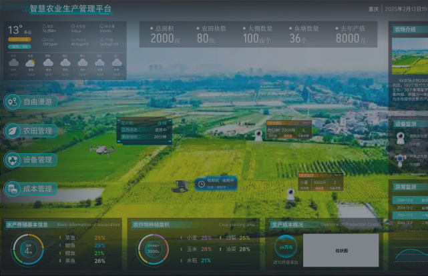Click the 设备管理 shield icon
428x276 pixels.
click(12, 160)
